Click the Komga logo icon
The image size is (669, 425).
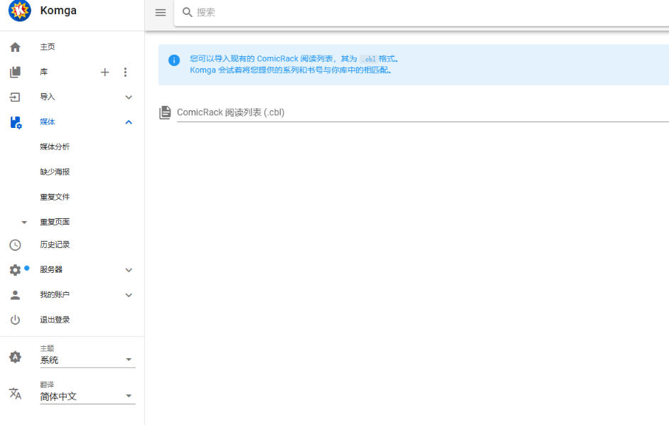coord(20,10)
